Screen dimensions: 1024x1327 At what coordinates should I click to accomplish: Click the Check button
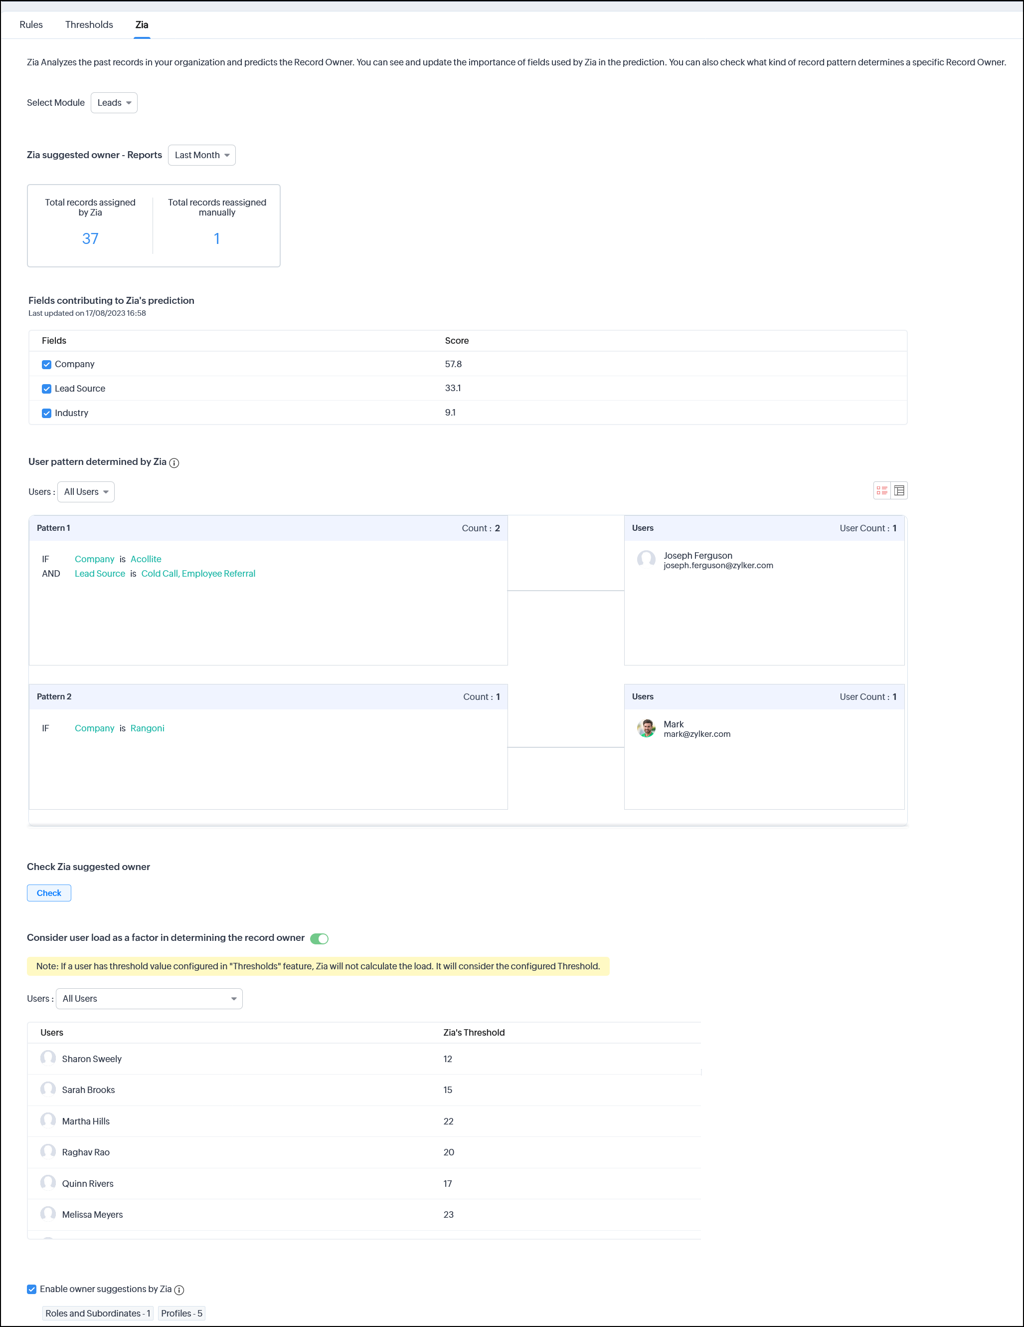click(x=48, y=893)
